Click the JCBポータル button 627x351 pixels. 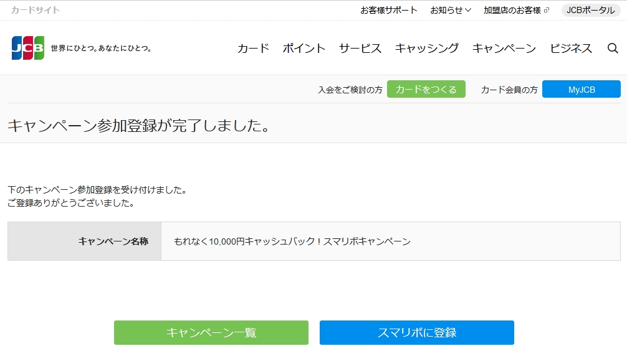tap(591, 10)
